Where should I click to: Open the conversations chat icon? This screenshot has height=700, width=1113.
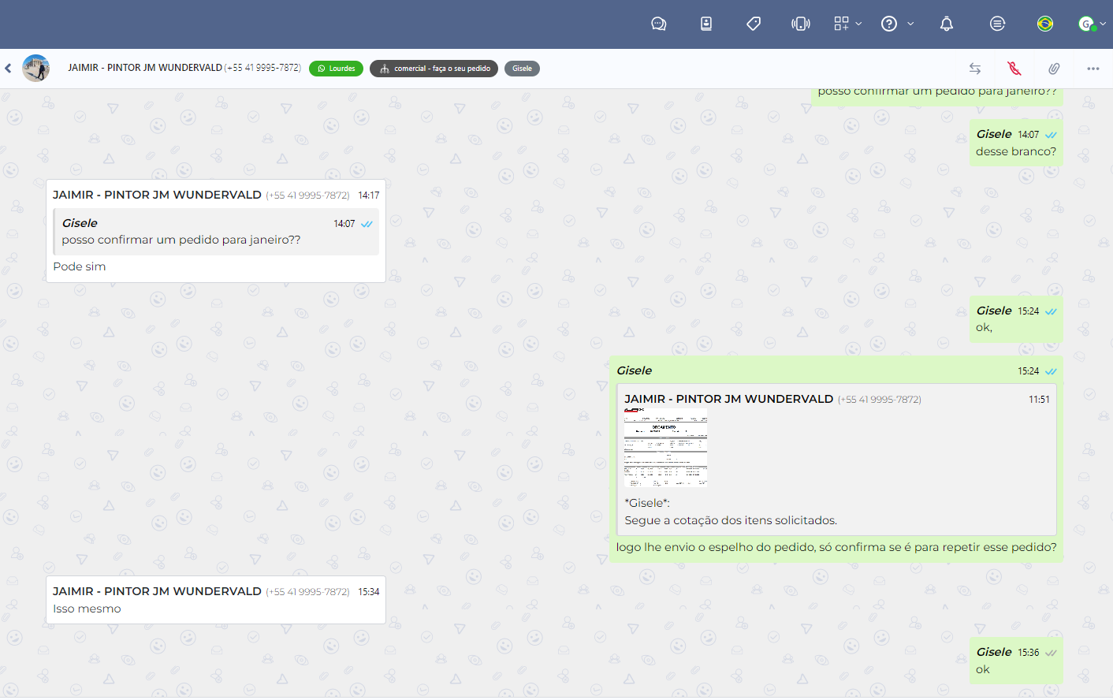click(x=658, y=24)
